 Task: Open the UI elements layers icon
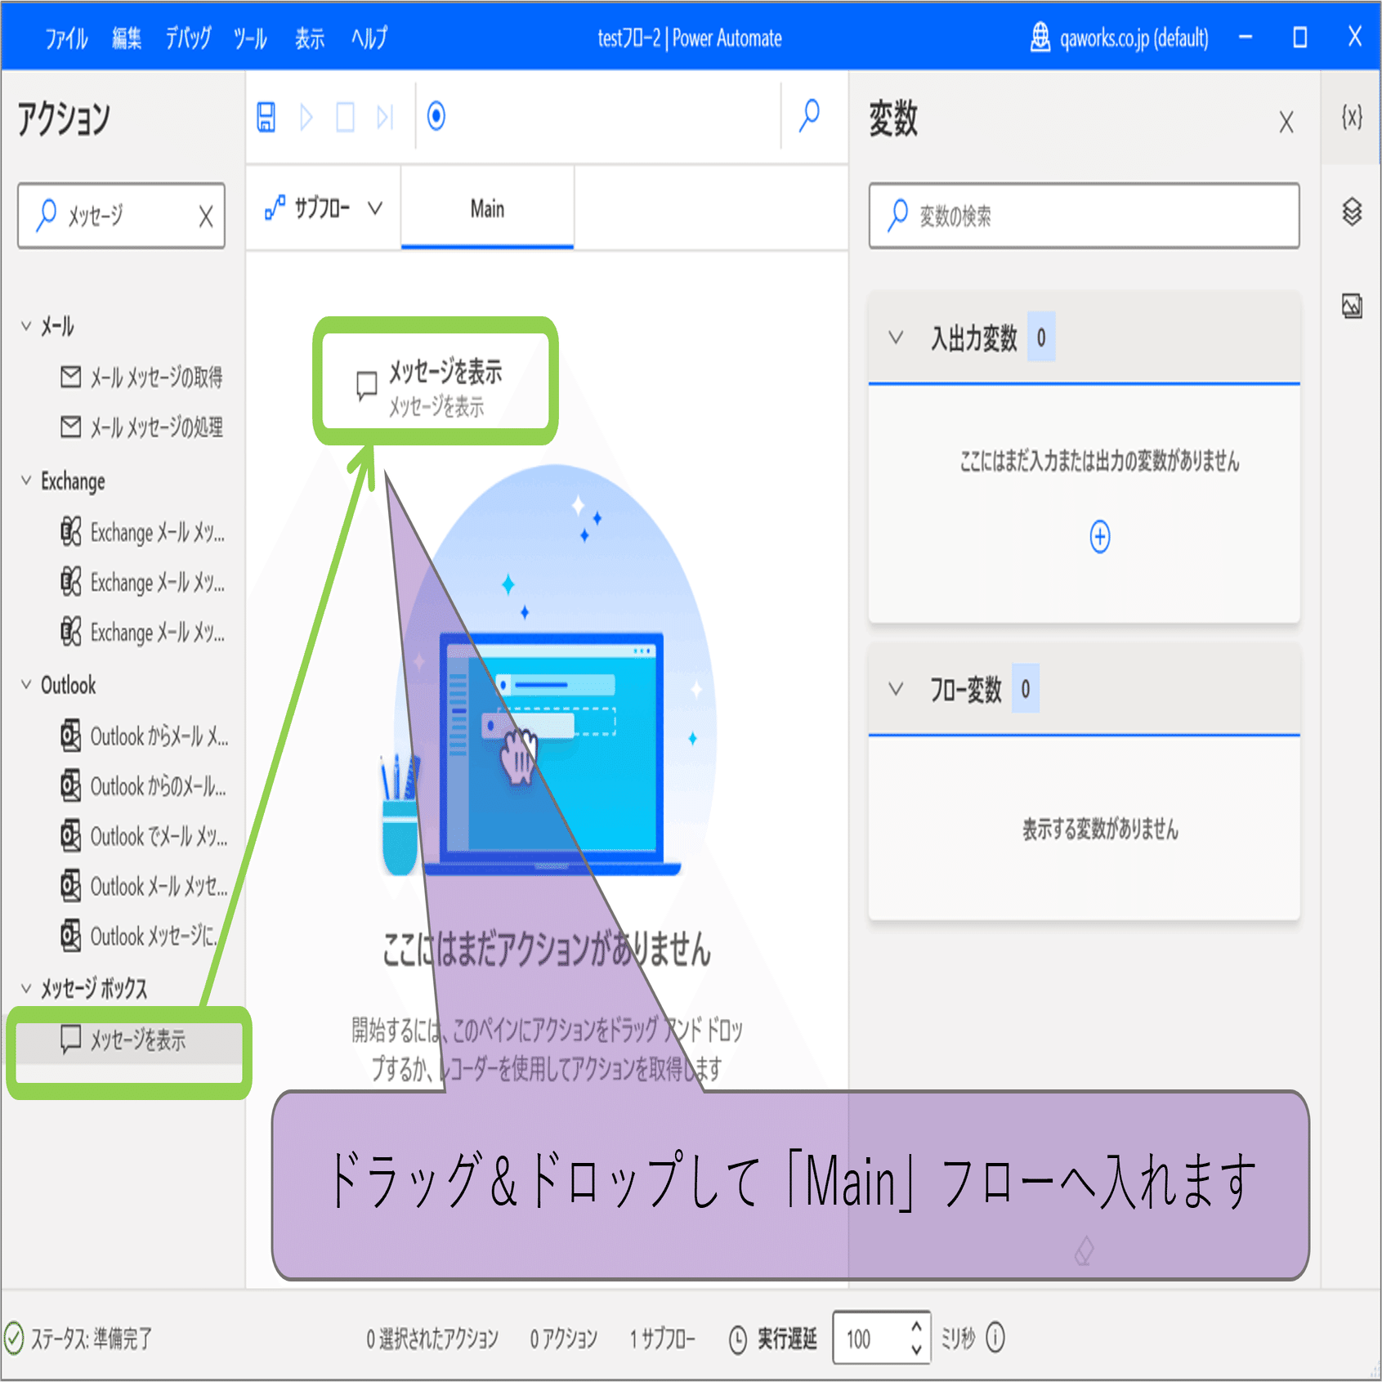(x=1352, y=212)
